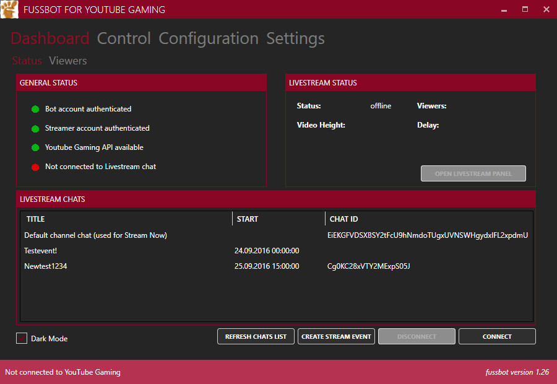
Task: Click Not connected to YouTube Gaming status
Action: 63,372
